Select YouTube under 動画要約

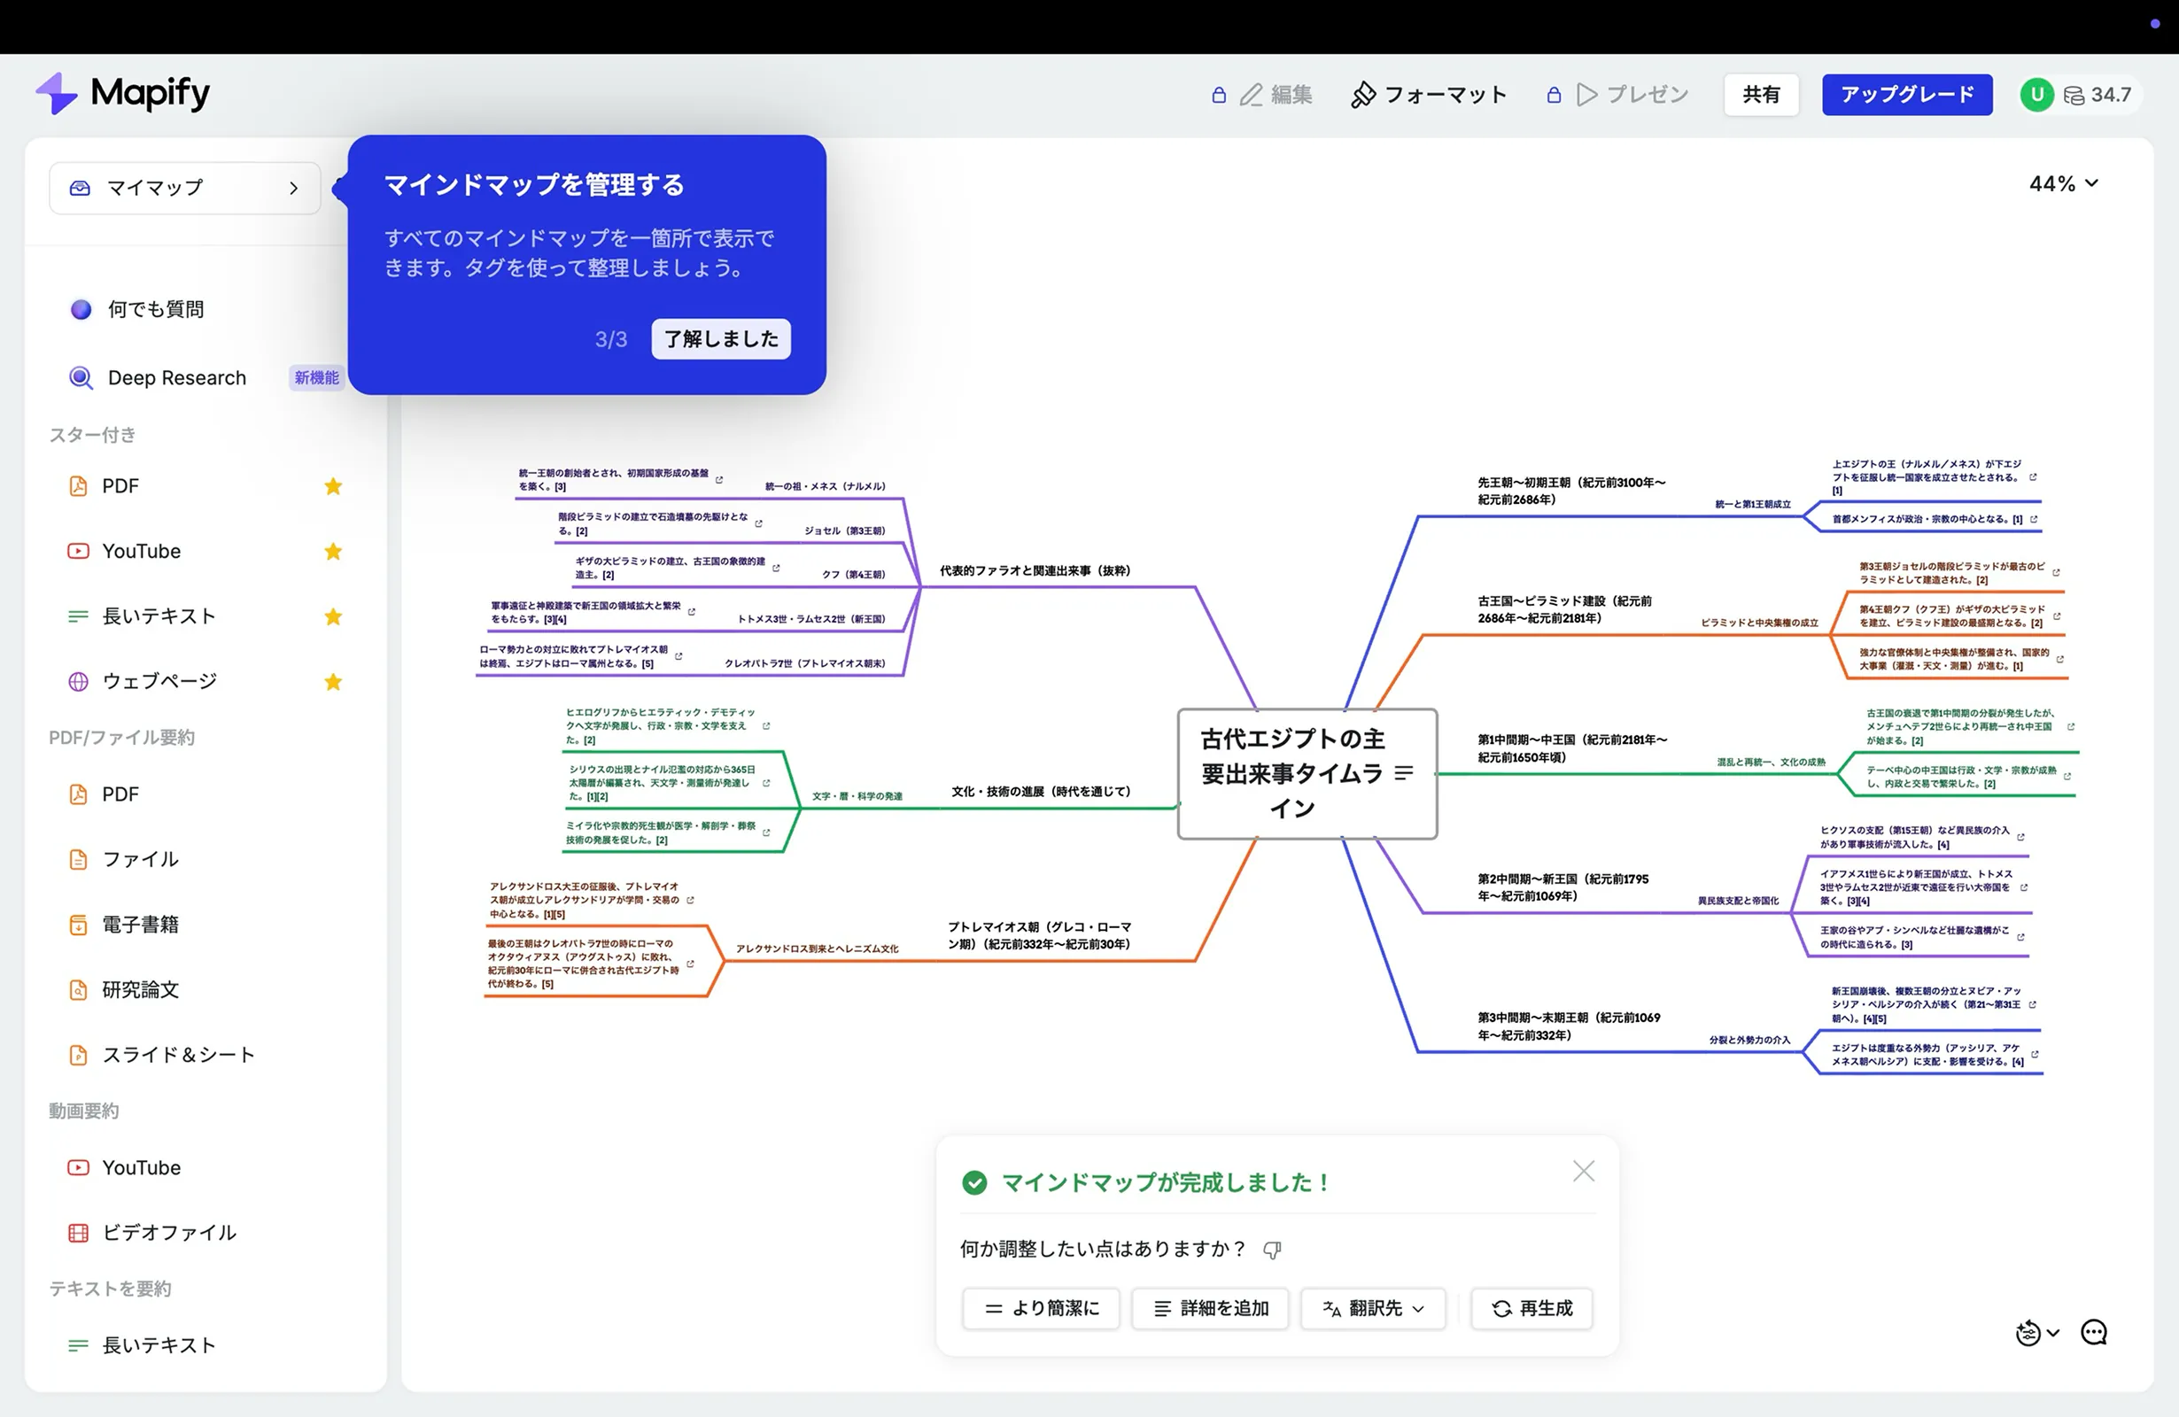coord(141,1167)
